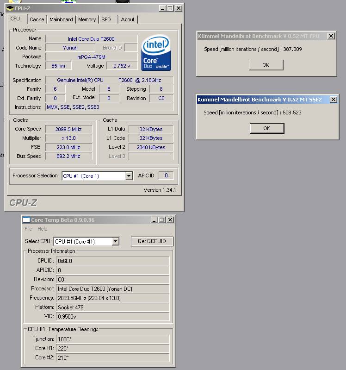Click the Tjunction value 100C
The image size is (346, 370).
(x=113, y=339)
